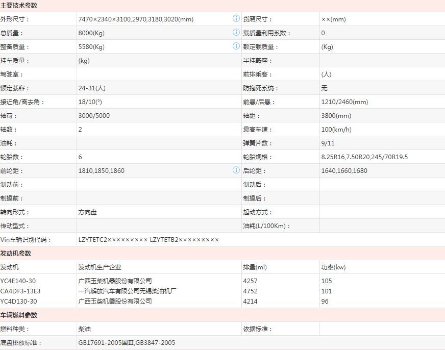445x350 pixels.
Task: Select emission standard GB17691-2005国Ⅲ,GB3847-2005
Action: point(127,343)
